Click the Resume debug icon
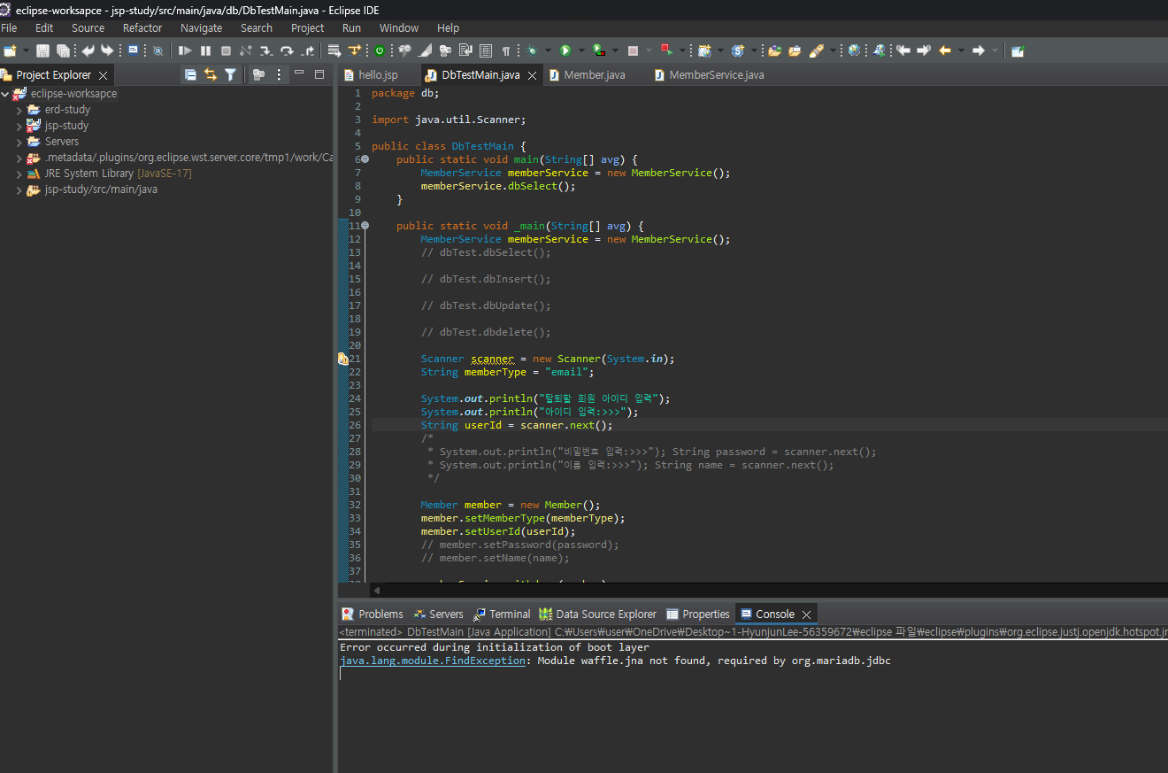The height and width of the screenshot is (773, 1168). click(185, 50)
